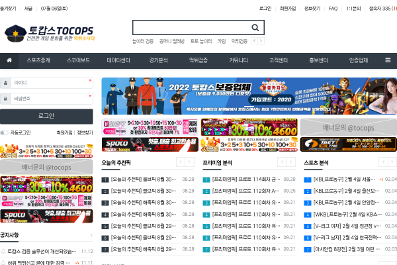Focus the main search box
Image resolution: width=397 pixels, height=265 pixels.
click(192, 27)
